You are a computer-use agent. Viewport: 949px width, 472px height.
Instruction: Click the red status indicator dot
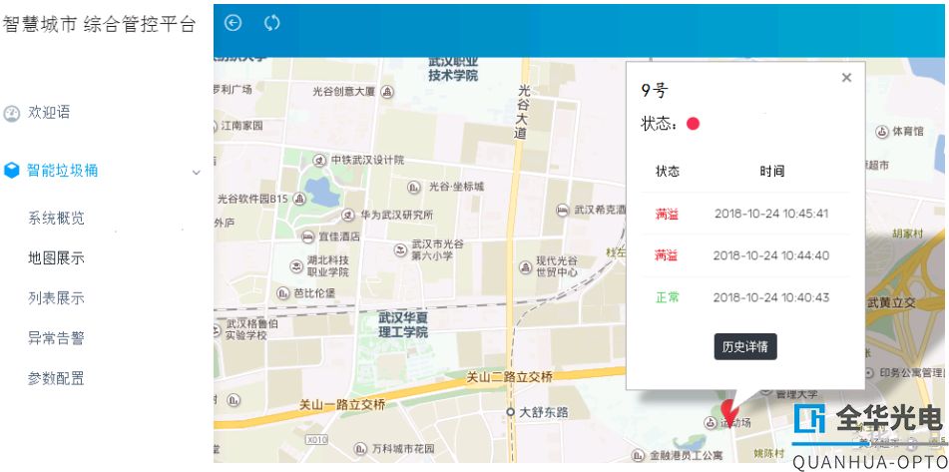tap(693, 124)
